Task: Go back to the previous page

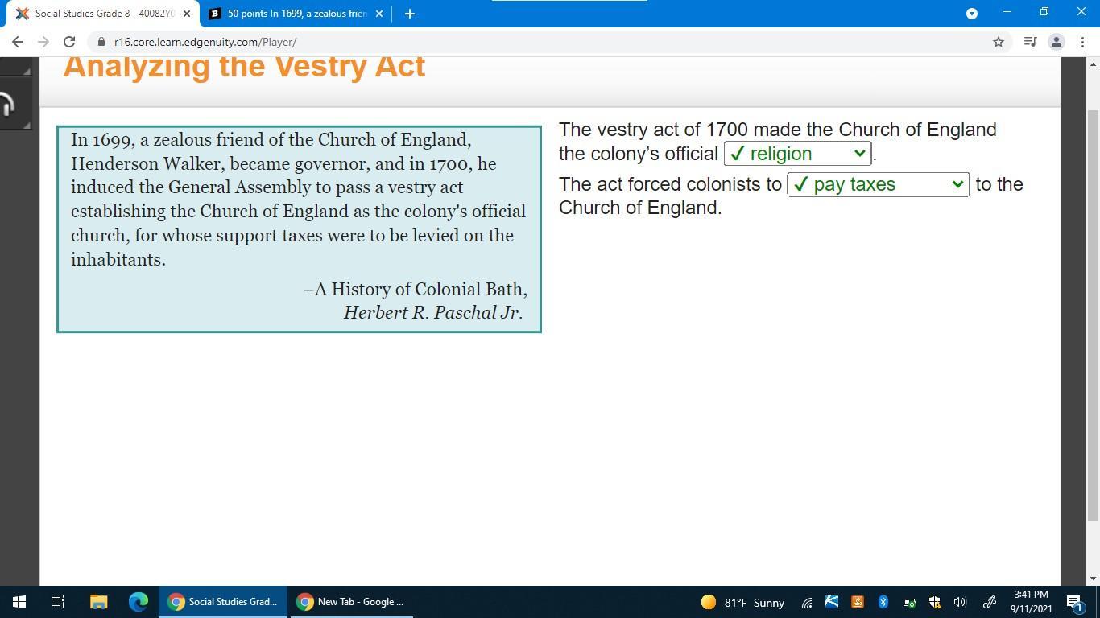Action: (x=18, y=42)
